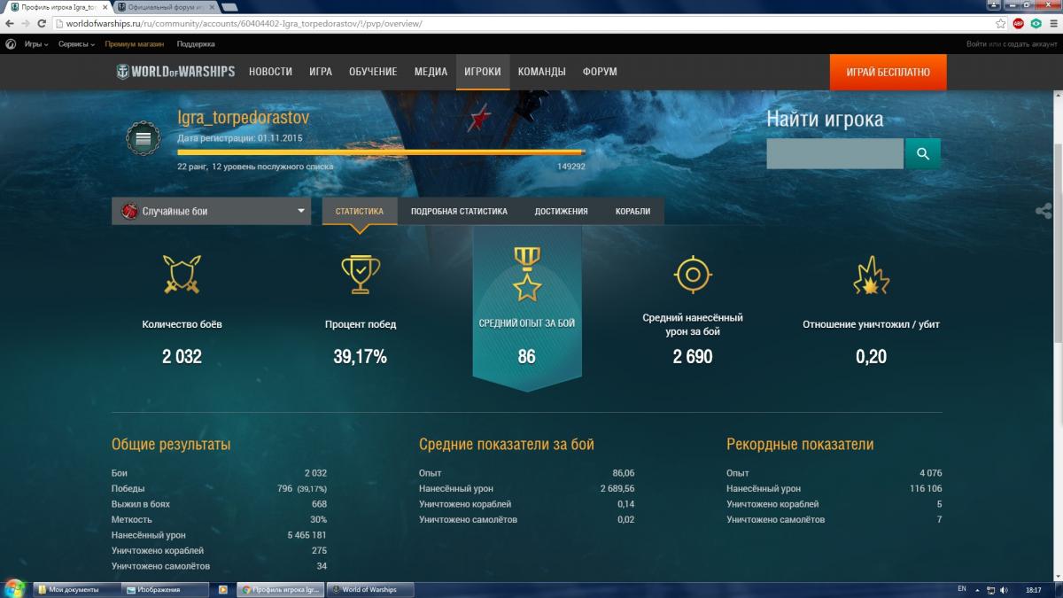The height and width of the screenshot is (598, 1063).
Task: Click the medal average experience icon
Action: [527, 274]
